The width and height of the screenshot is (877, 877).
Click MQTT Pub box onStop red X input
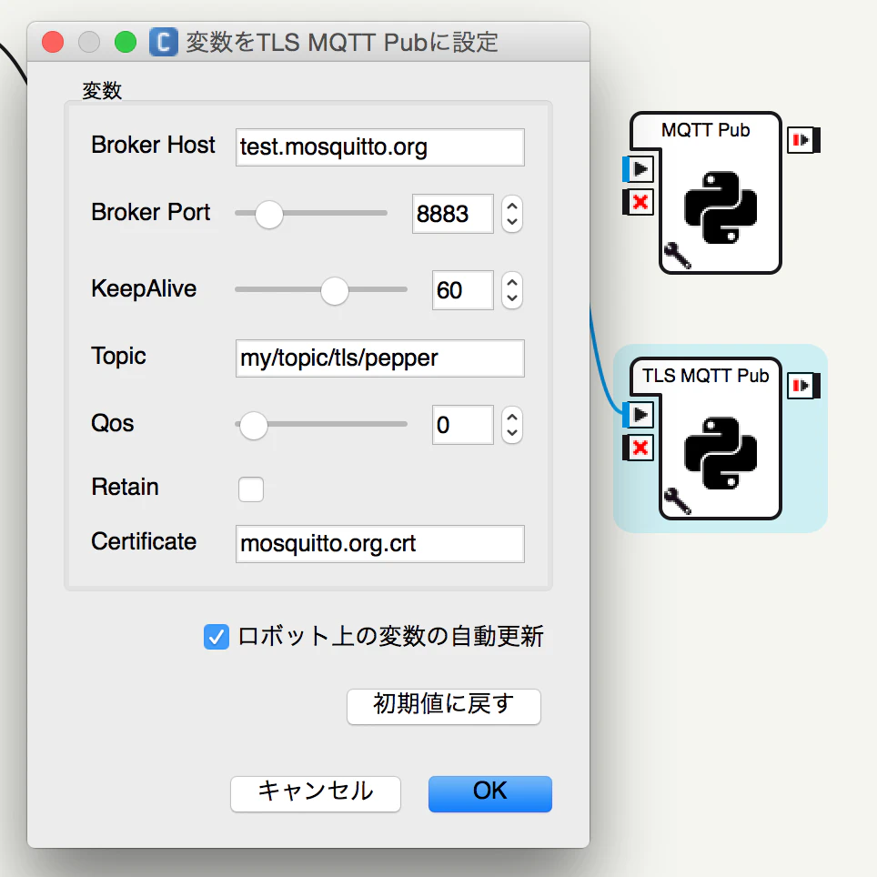point(639,202)
